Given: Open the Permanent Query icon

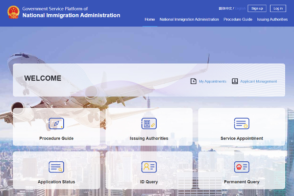Looking at the screenshot, I should click(x=242, y=167).
